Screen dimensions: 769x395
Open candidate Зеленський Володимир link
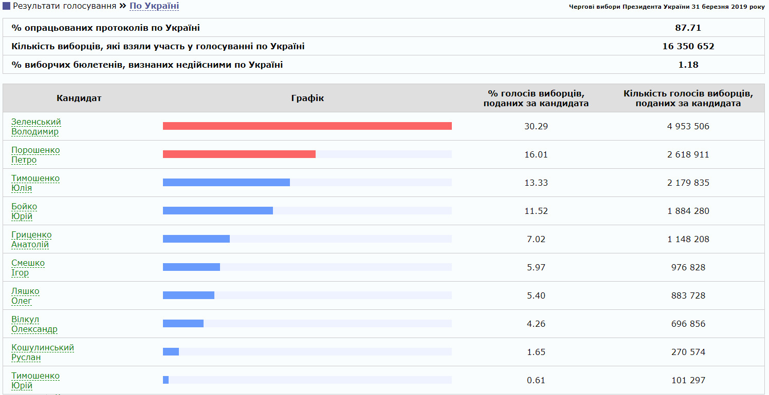tap(36, 127)
